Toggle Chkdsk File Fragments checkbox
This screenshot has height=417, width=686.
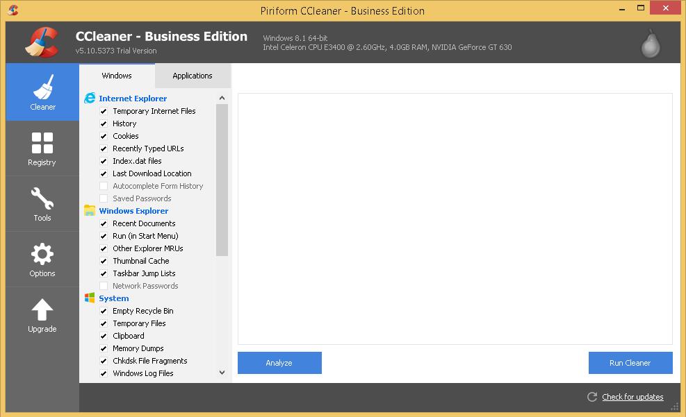pos(104,361)
